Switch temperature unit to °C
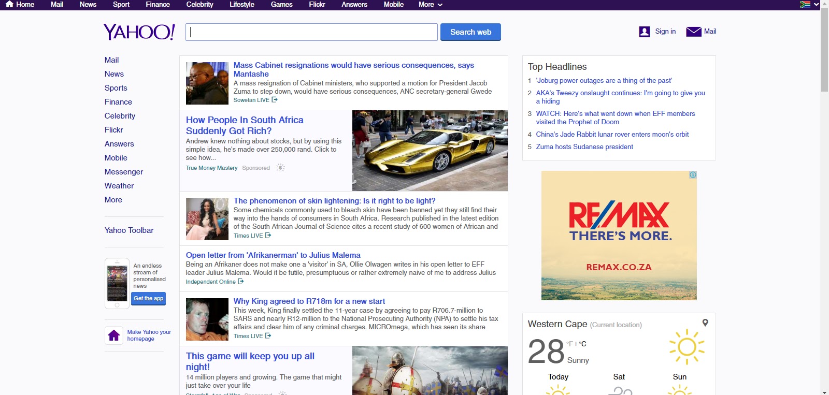 582,344
